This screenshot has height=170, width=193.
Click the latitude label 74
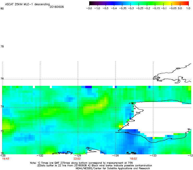pos(2,106)
